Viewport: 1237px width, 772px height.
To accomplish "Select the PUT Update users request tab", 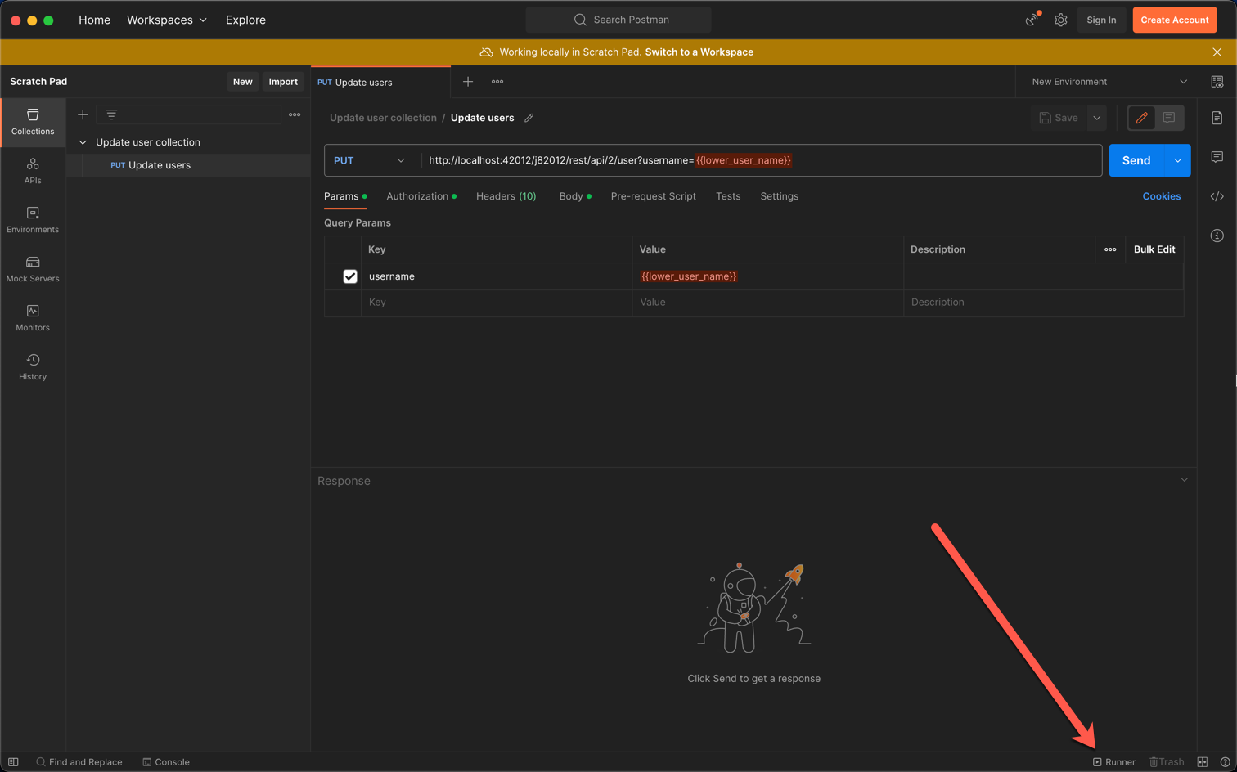I will [380, 82].
